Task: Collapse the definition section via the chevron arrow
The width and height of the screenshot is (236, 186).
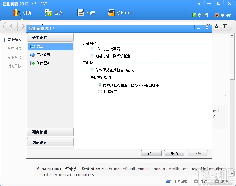Action: coord(224,95)
